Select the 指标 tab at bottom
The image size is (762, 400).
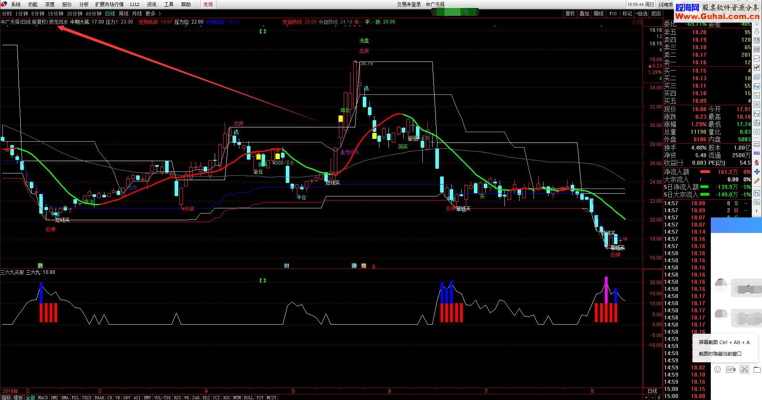pyautogui.click(x=6, y=397)
